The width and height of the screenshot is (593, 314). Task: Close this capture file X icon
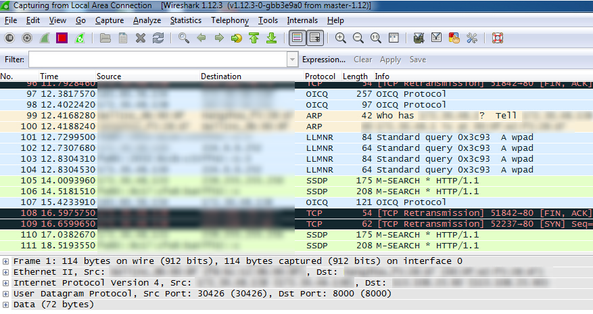(141, 38)
